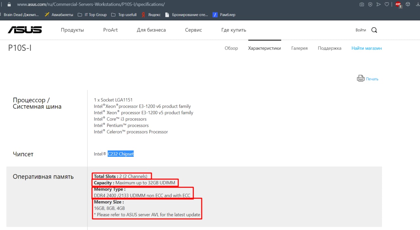
Task: Open the Сервис menu
Action: coord(194,30)
